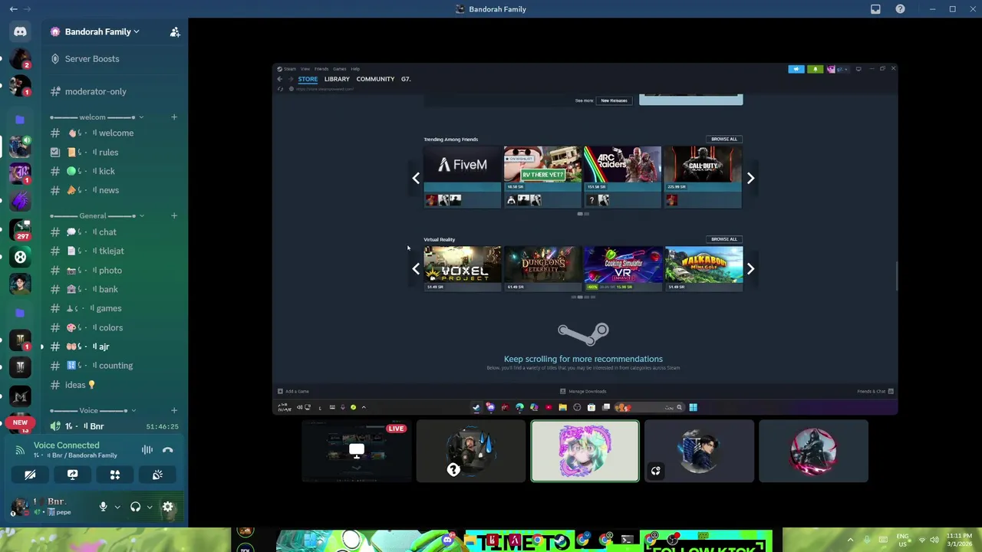This screenshot has height=552, width=982.
Task: Open Discord direct messages home icon
Action: (x=20, y=31)
